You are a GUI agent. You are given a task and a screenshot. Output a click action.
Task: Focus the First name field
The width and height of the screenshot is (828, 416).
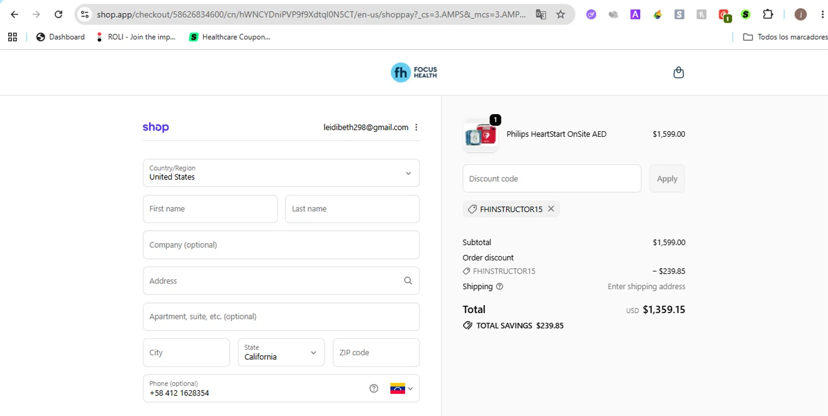point(210,209)
